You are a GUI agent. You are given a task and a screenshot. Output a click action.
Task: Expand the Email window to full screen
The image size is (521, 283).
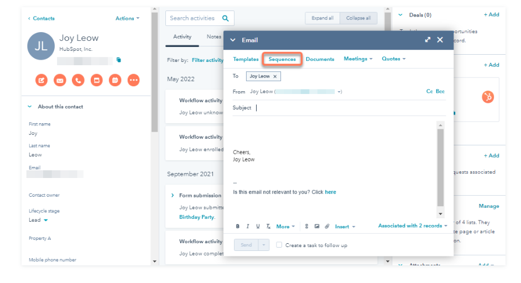(428, 40)
